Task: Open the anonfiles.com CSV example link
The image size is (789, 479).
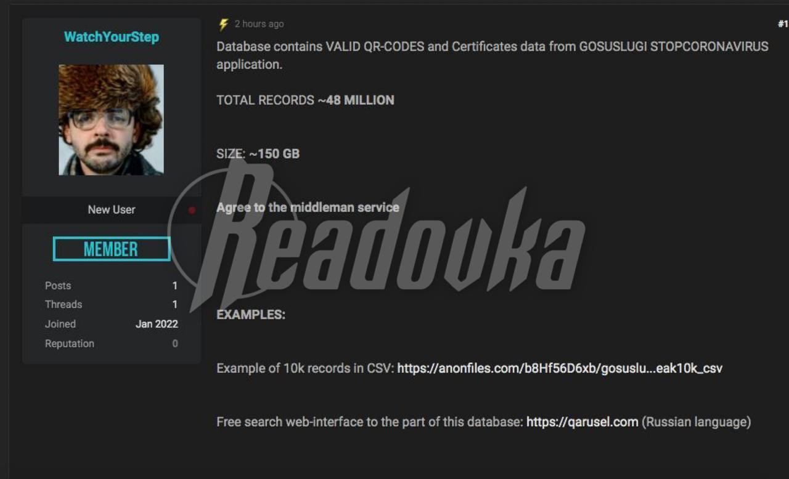Action: coord(560,369)
